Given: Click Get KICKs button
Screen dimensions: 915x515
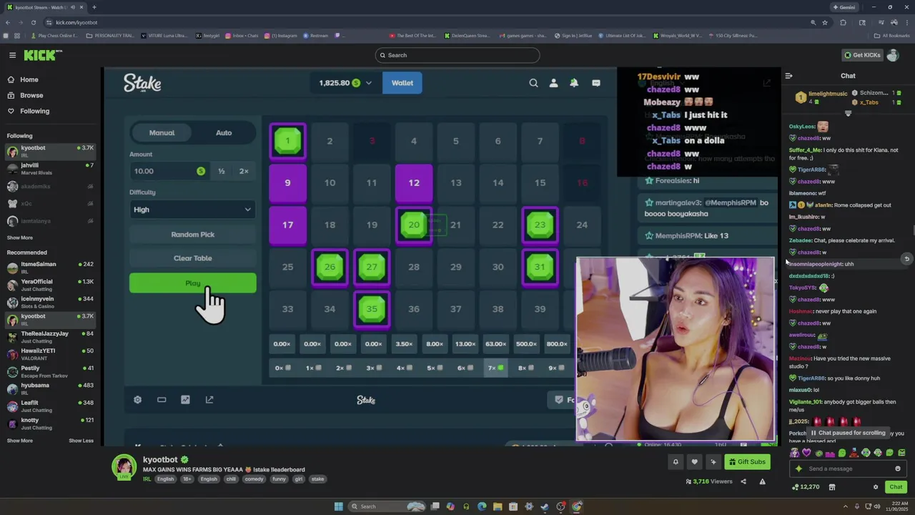Looking at the screenshot, I should [861, 55].
